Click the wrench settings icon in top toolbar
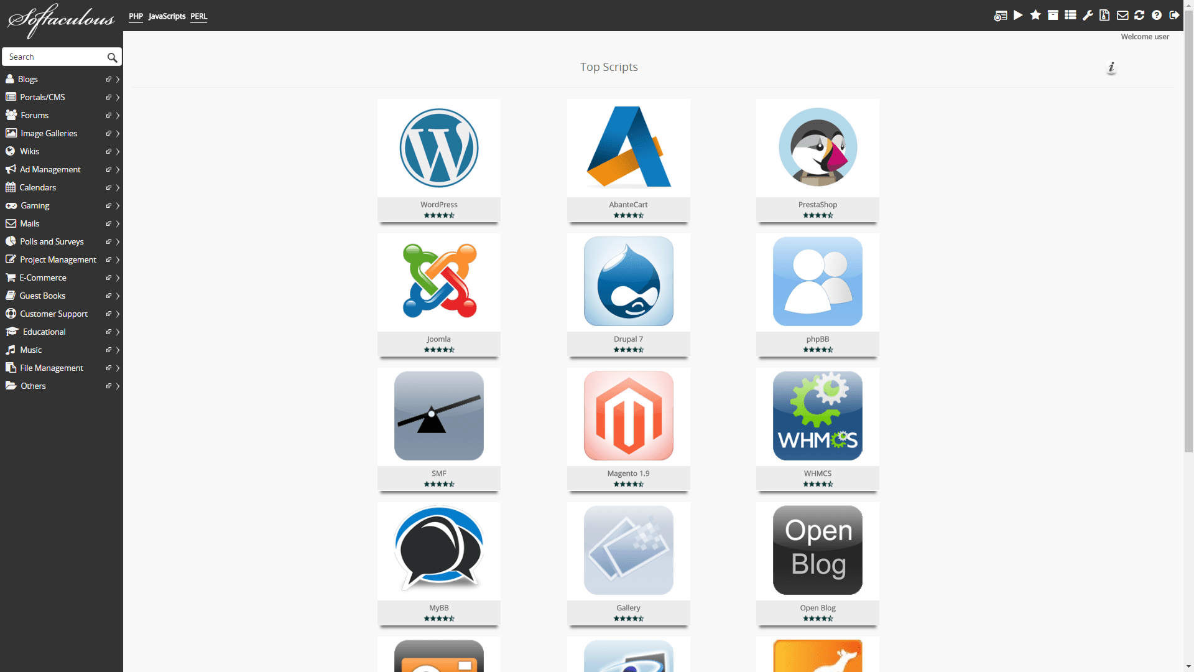The height and width of the screenshot is (672, 1194). point(1088,16)
